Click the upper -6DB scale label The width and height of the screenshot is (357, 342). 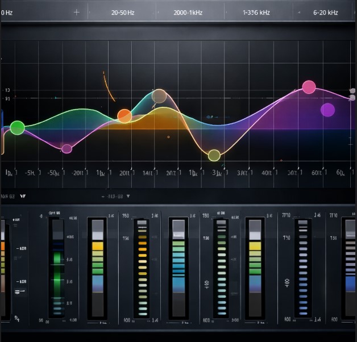pyautogui.click(x=22, y=248)
